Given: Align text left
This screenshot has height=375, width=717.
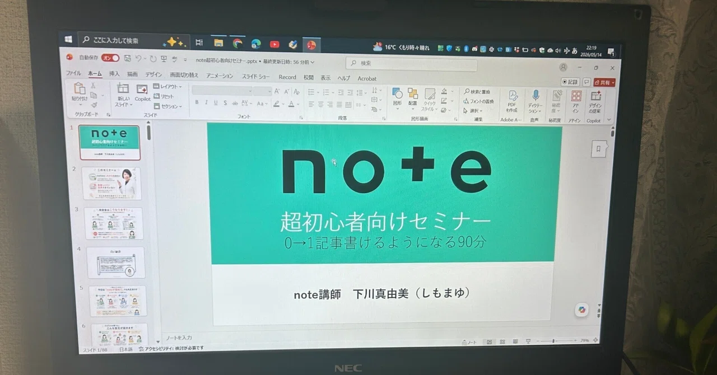Looking at the screenshot, I should (x=311, y=104).
